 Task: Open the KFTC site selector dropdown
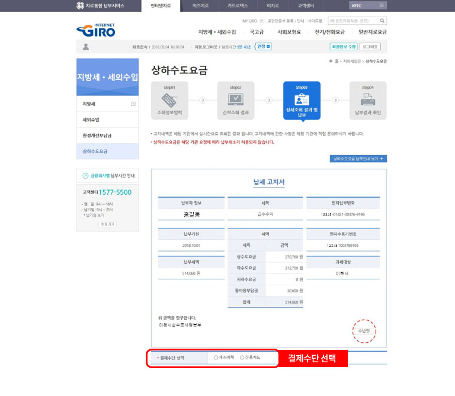coord(368,5)
